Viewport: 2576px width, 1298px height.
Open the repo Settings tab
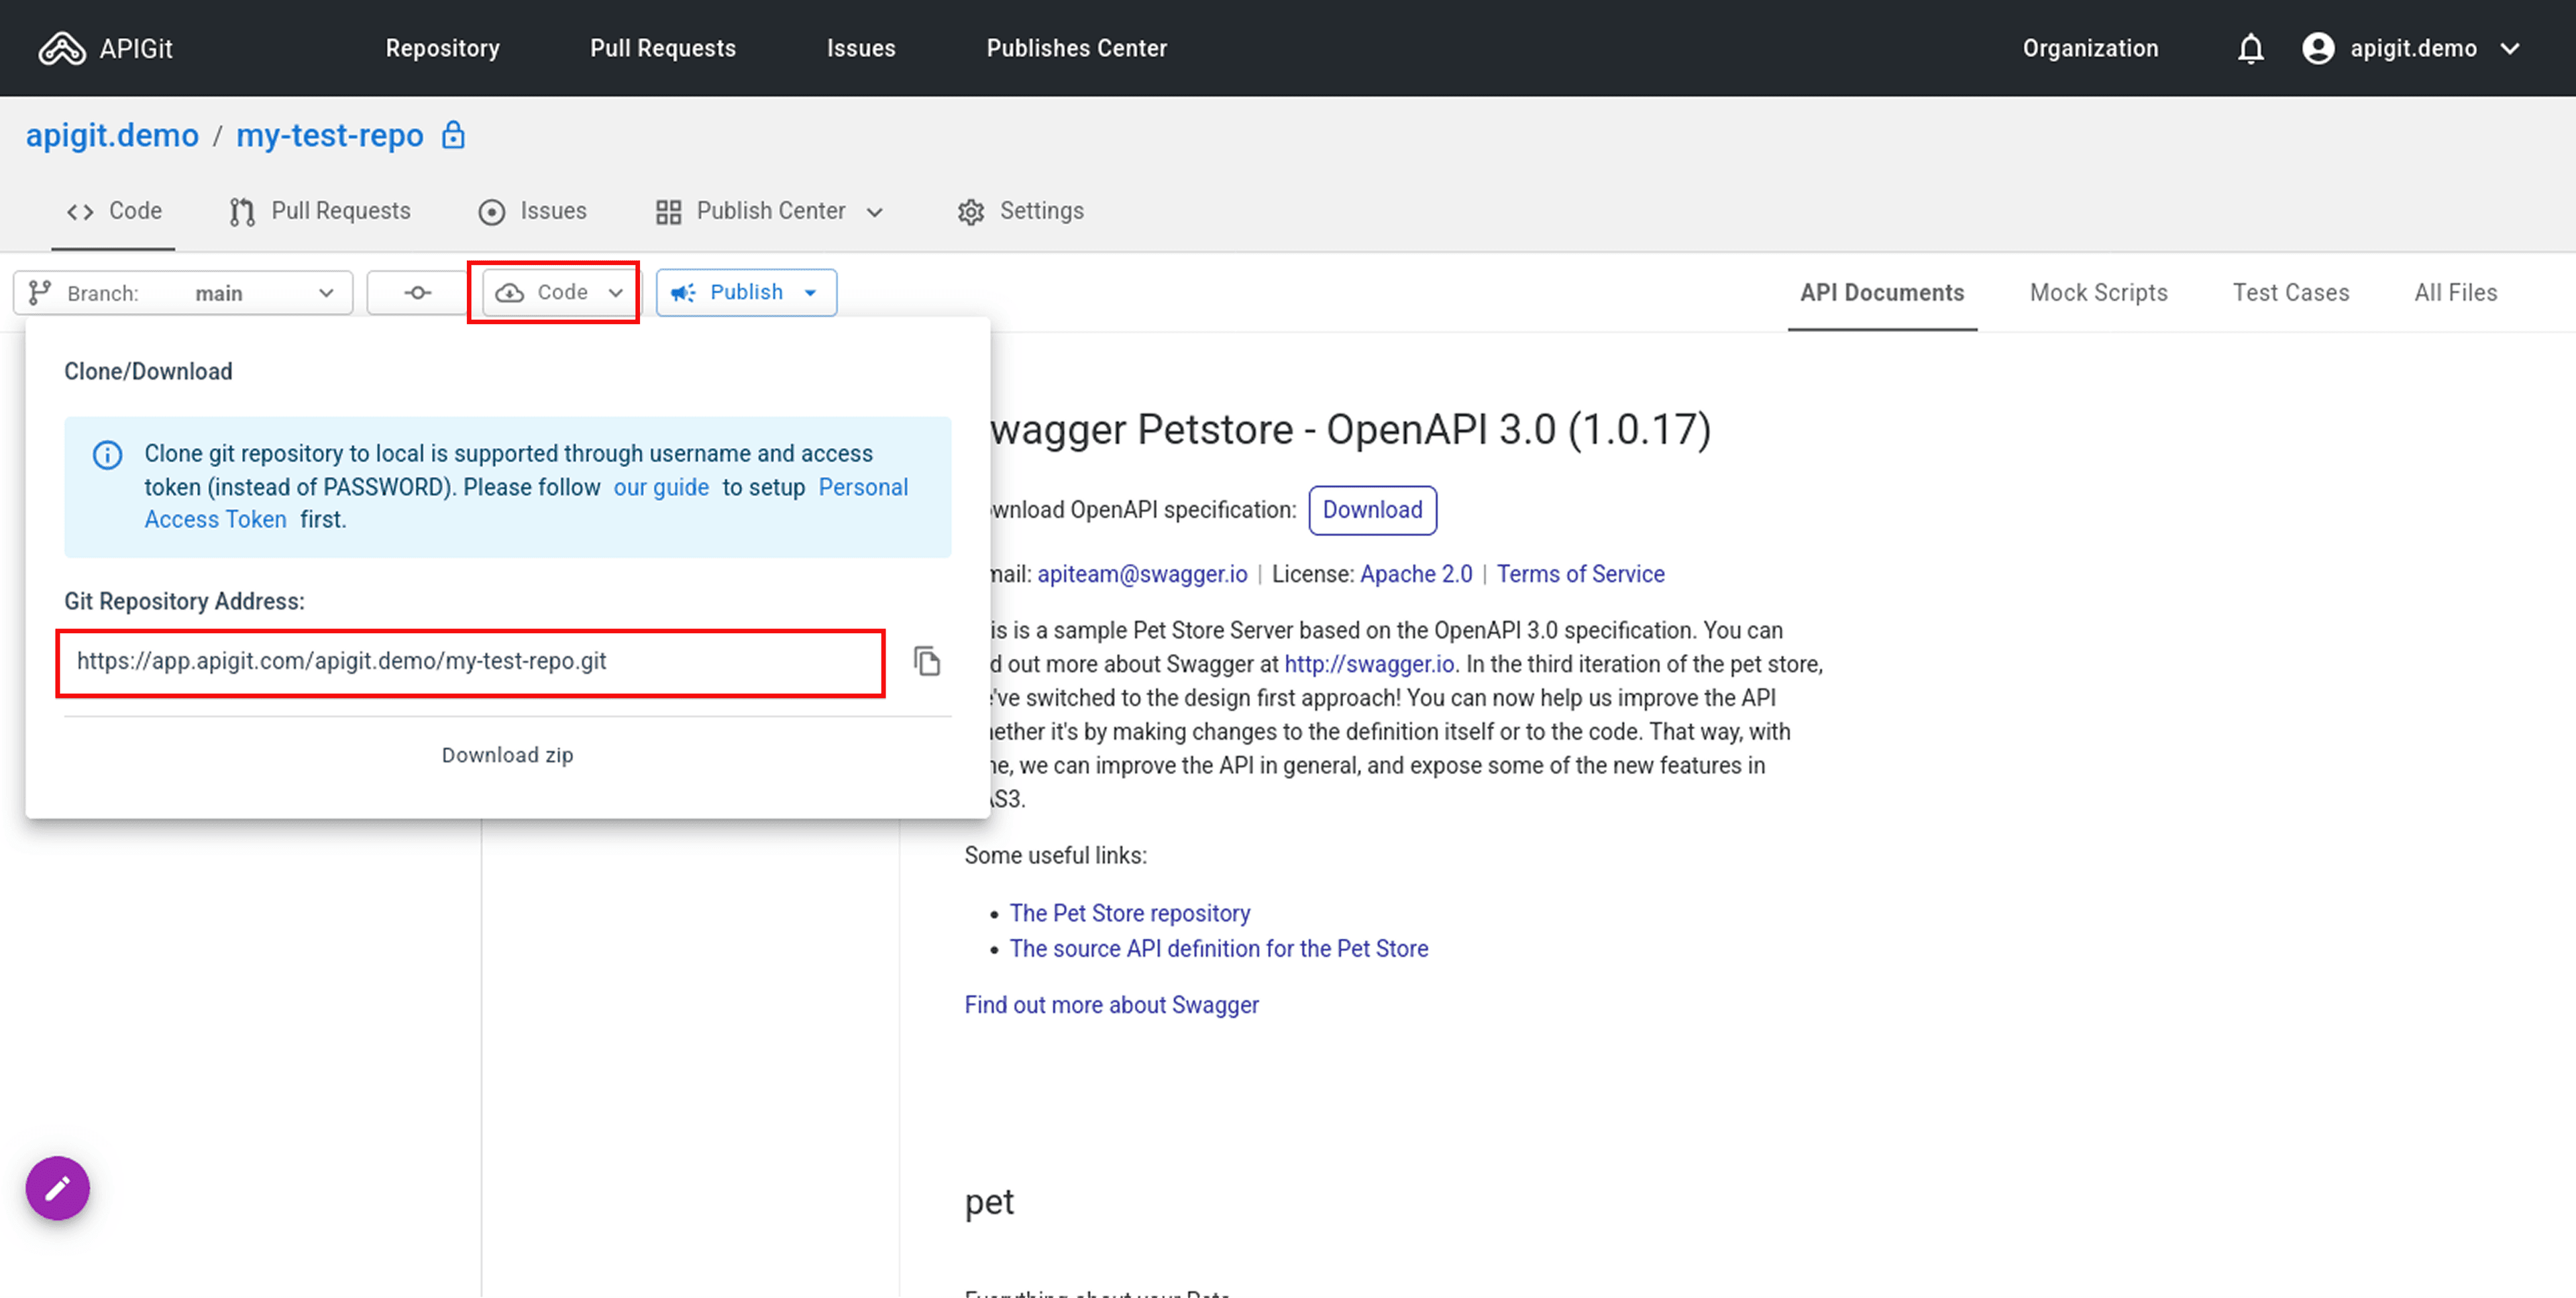tap(1021, 211)
